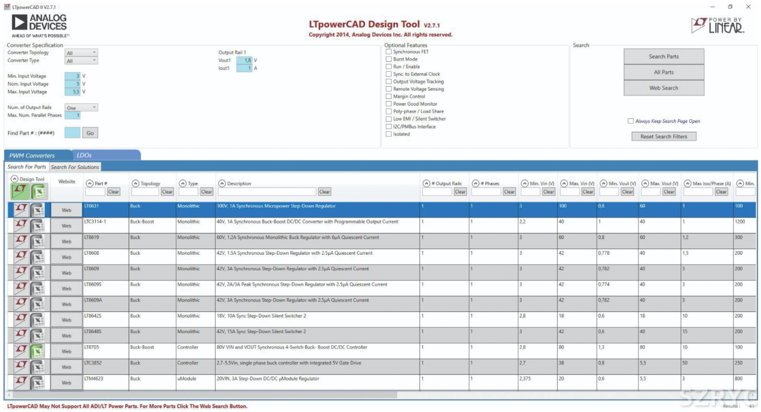Launch LTpowerCAD design icon for LTC3852 row
Screen dimensions: 761x412
21,367
